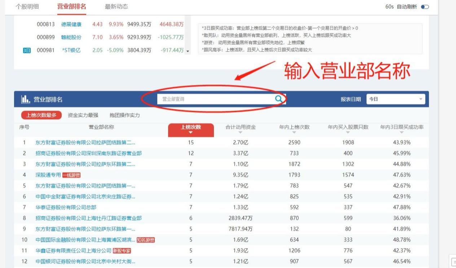Open 中国中金财富证券北京宋庄路 link
The image size is (456, 268).
coord(85,197)
